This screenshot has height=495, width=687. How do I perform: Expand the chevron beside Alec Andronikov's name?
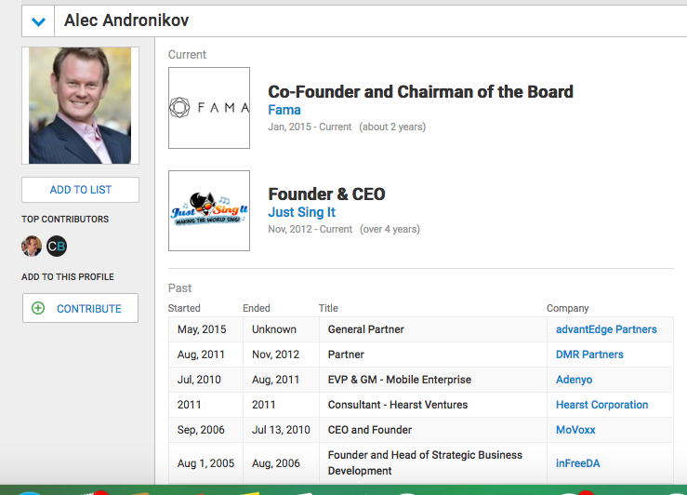click(37, 20)
